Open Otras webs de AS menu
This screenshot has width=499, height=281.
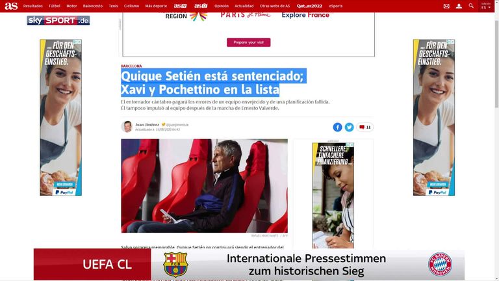pos(275,6)
